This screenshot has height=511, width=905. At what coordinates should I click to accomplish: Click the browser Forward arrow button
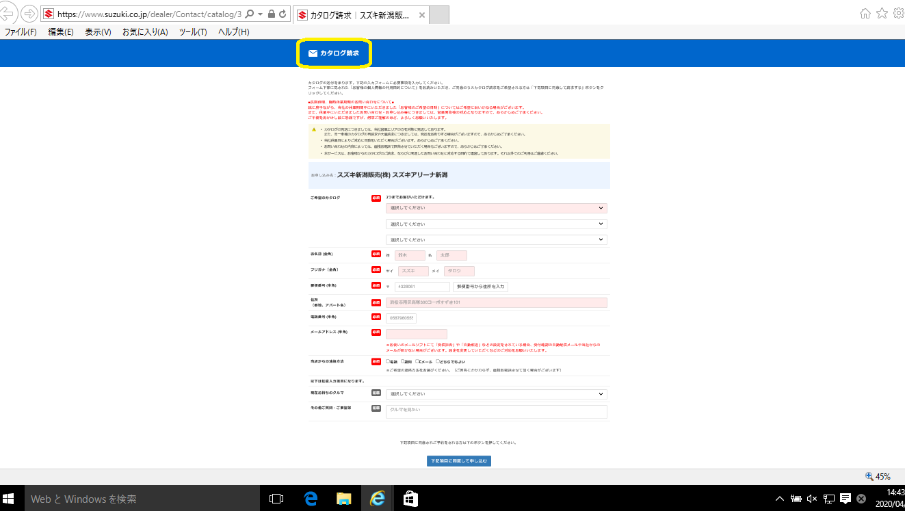click(x=29, y=13)
